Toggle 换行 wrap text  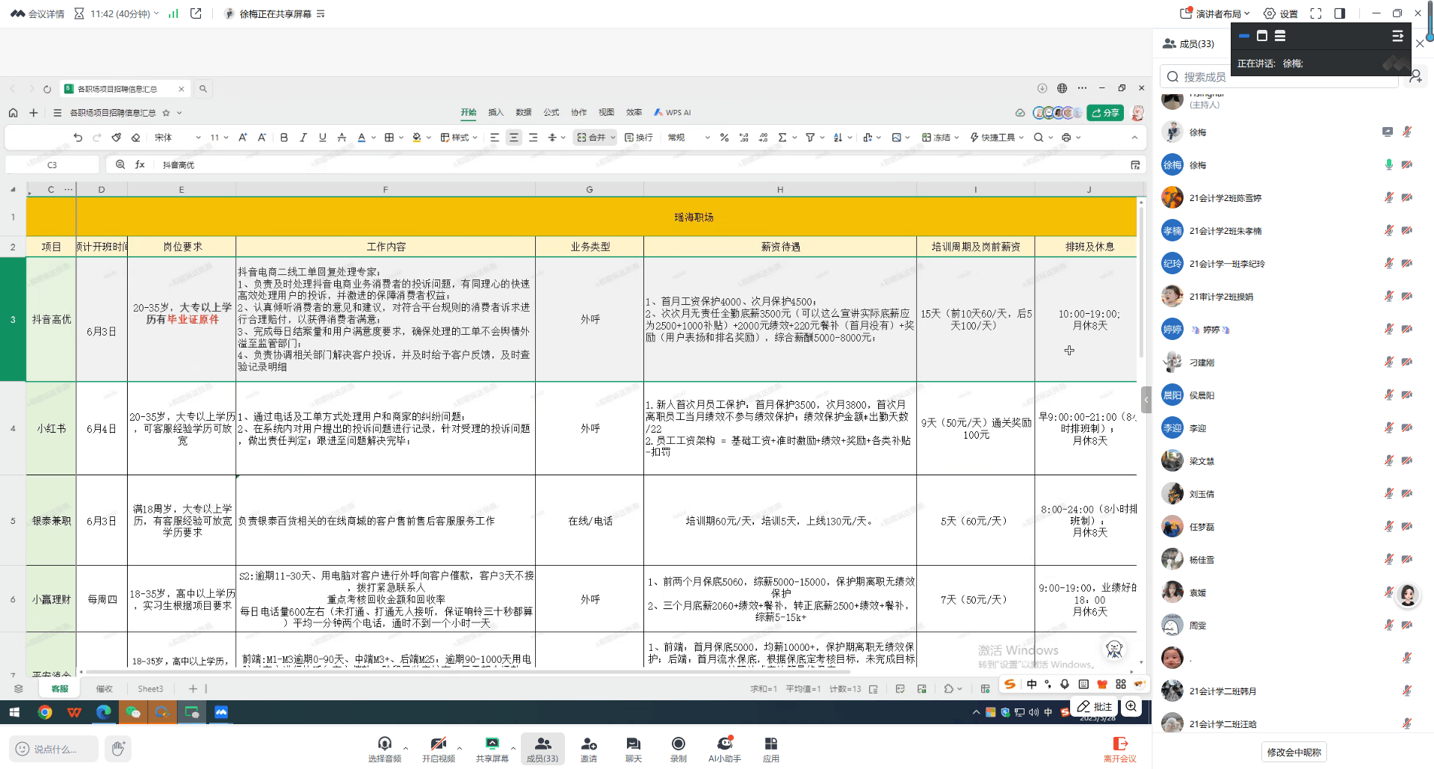(639, 138)
